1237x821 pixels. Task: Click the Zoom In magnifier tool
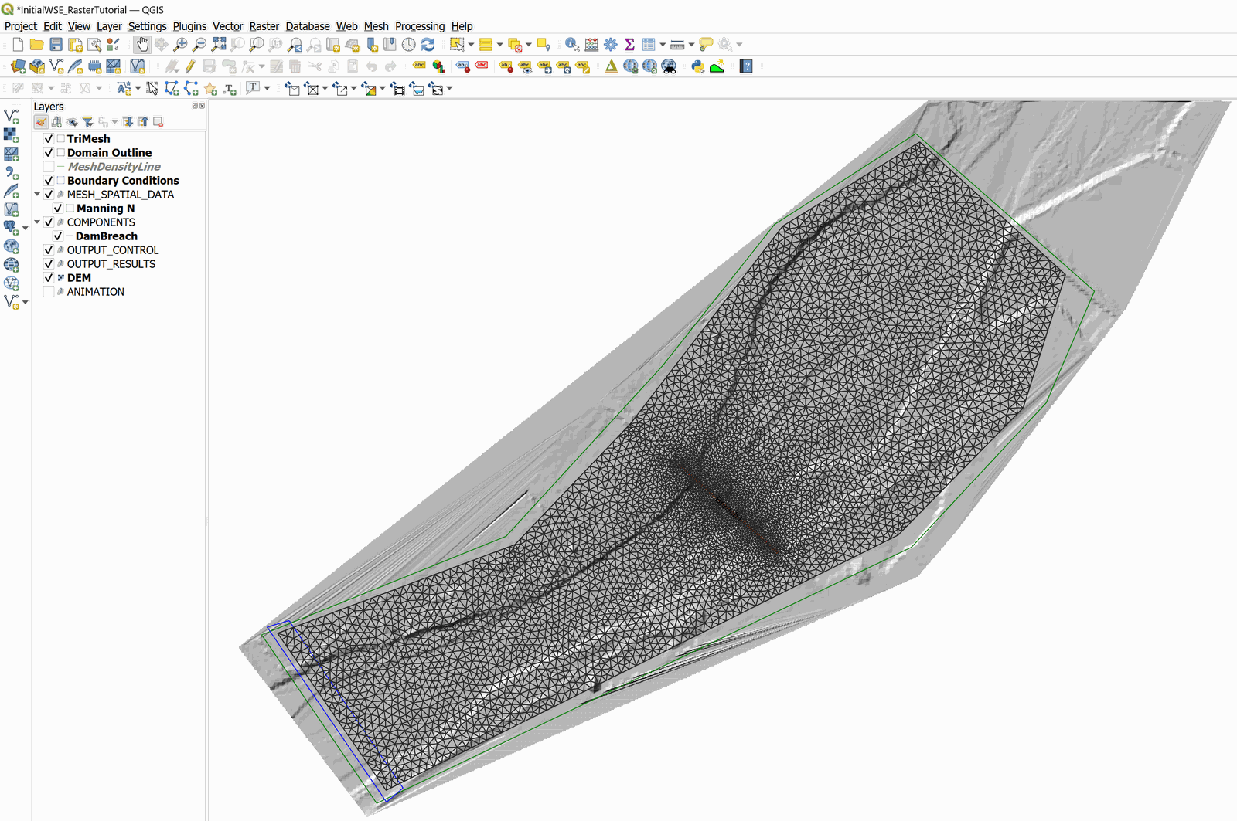[x=180, y=45]
